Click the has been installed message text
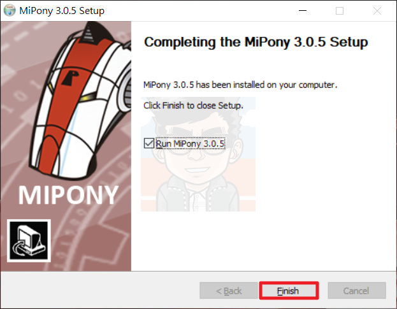This screenshot has width=397, height=309. coord(240,85)
